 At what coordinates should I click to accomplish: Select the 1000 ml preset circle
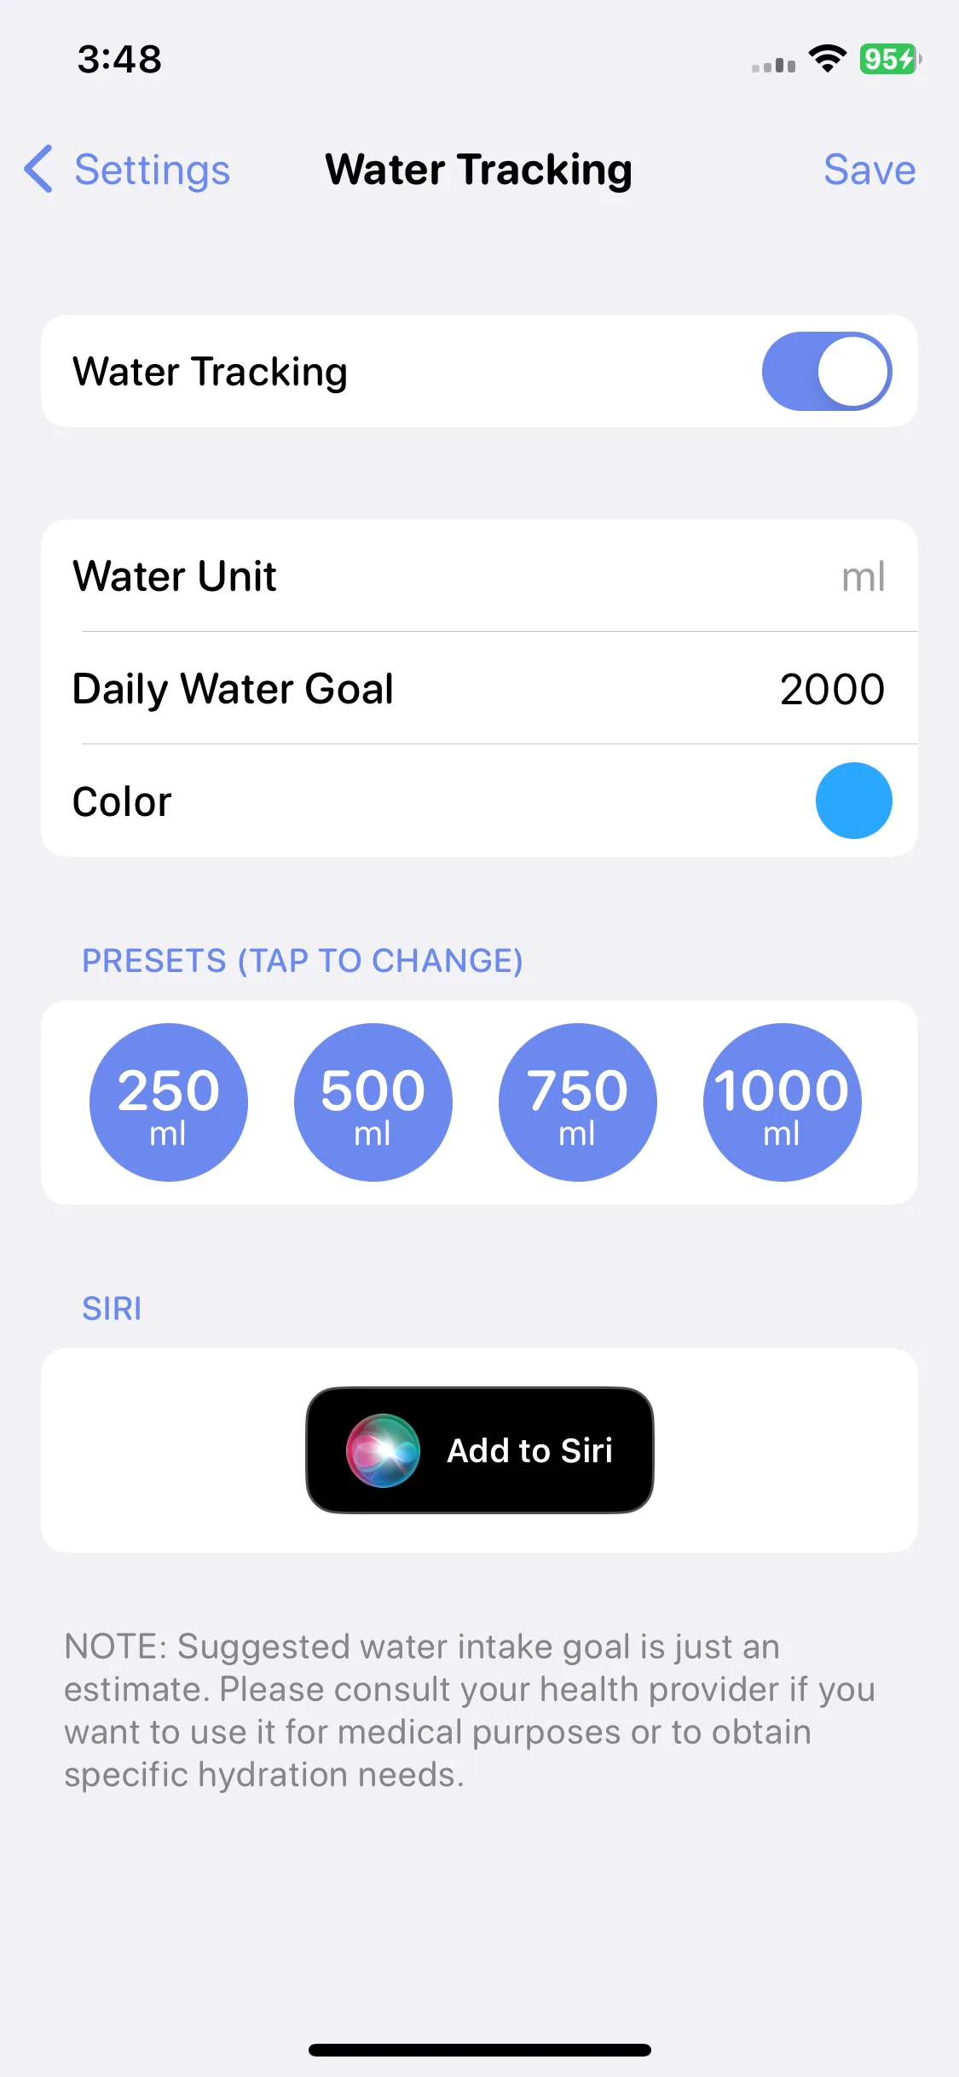tap(783, 1102)
